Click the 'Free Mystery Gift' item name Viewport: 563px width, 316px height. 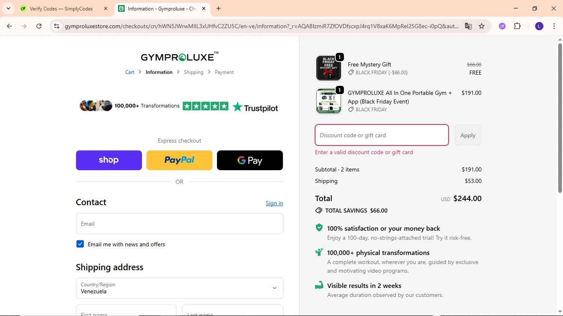tap(369, 64)
